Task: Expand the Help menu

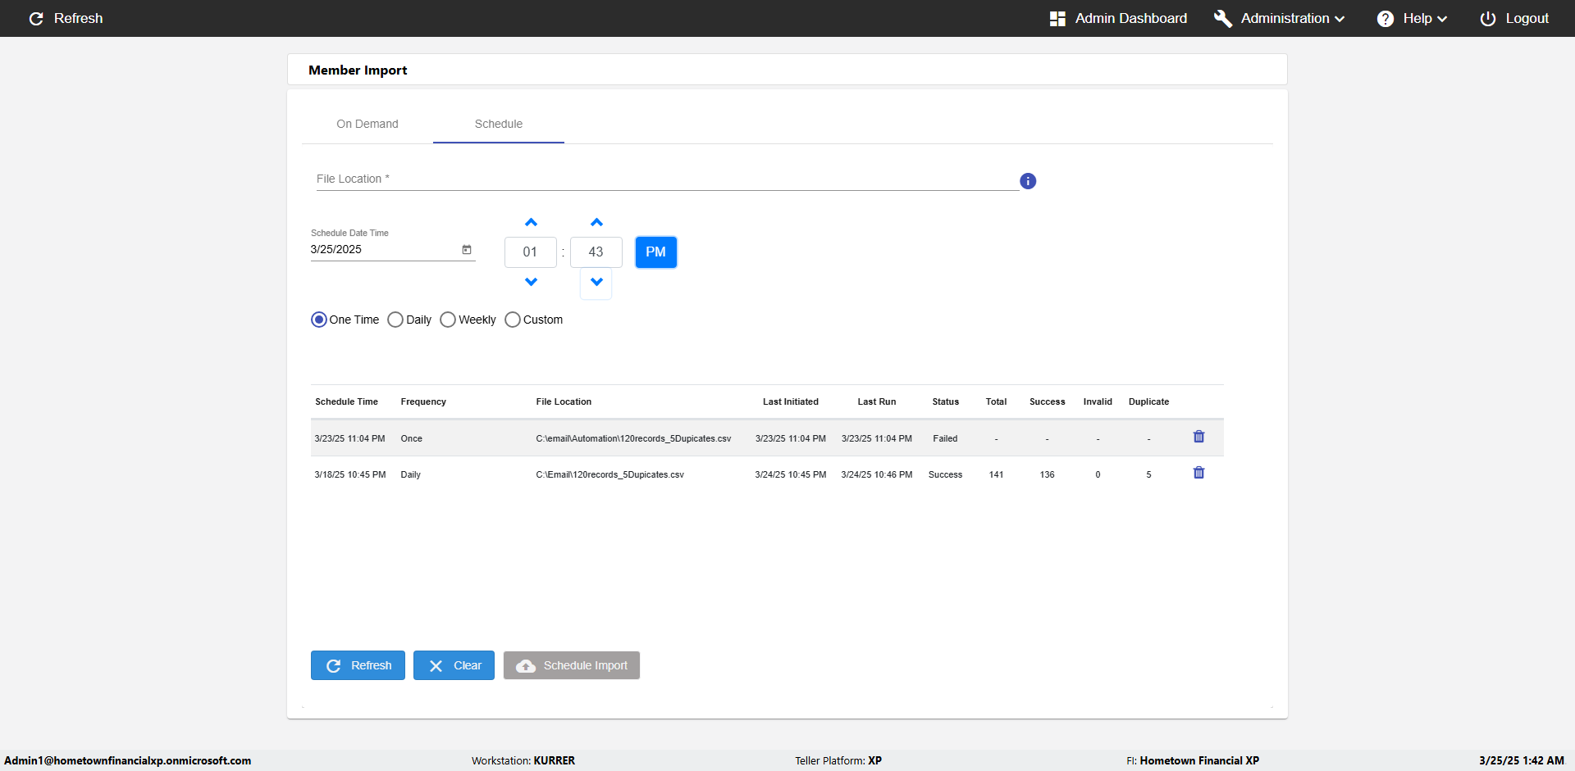Action: click(x=1412, y=18)
